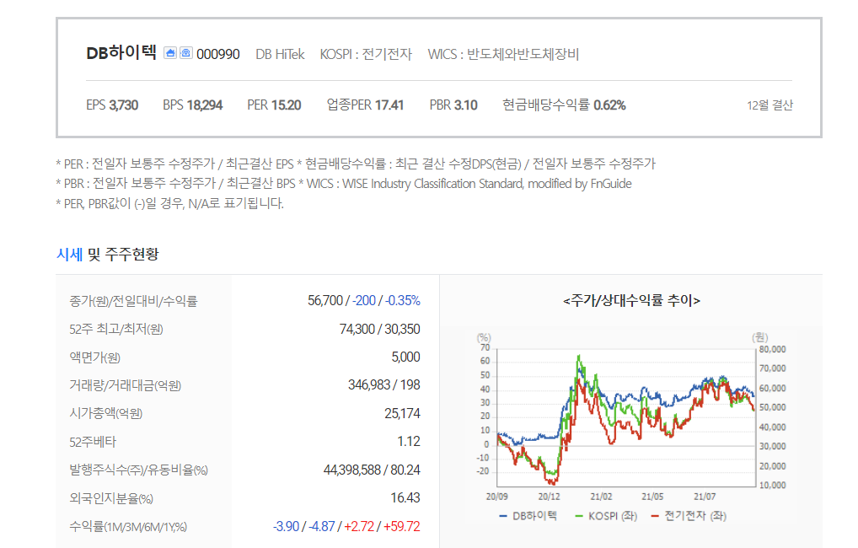The image size is (858, 548).
Task: Click the DB하이텍 company name heading
Action: pos(121,52)
